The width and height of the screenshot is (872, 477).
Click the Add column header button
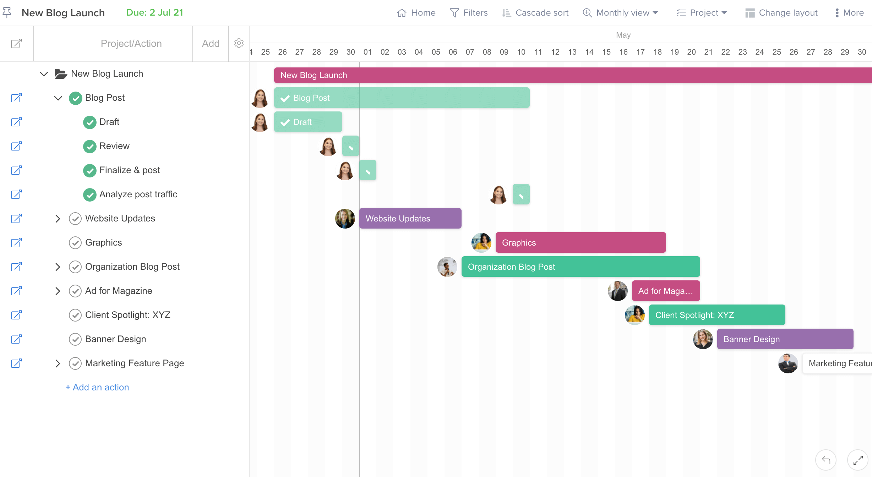tap(211, 43)
